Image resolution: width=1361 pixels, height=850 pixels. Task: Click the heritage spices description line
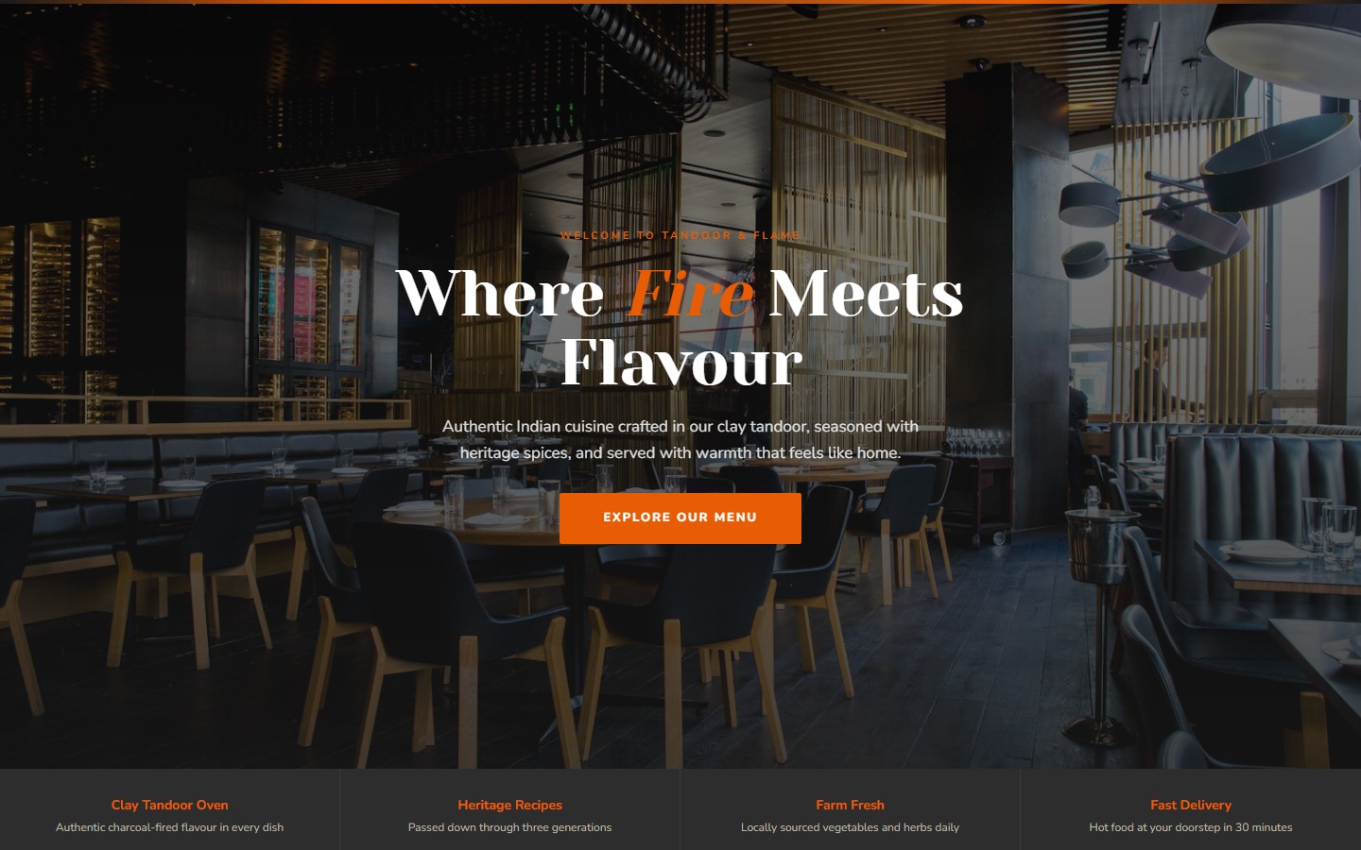(x=680, y=453)
